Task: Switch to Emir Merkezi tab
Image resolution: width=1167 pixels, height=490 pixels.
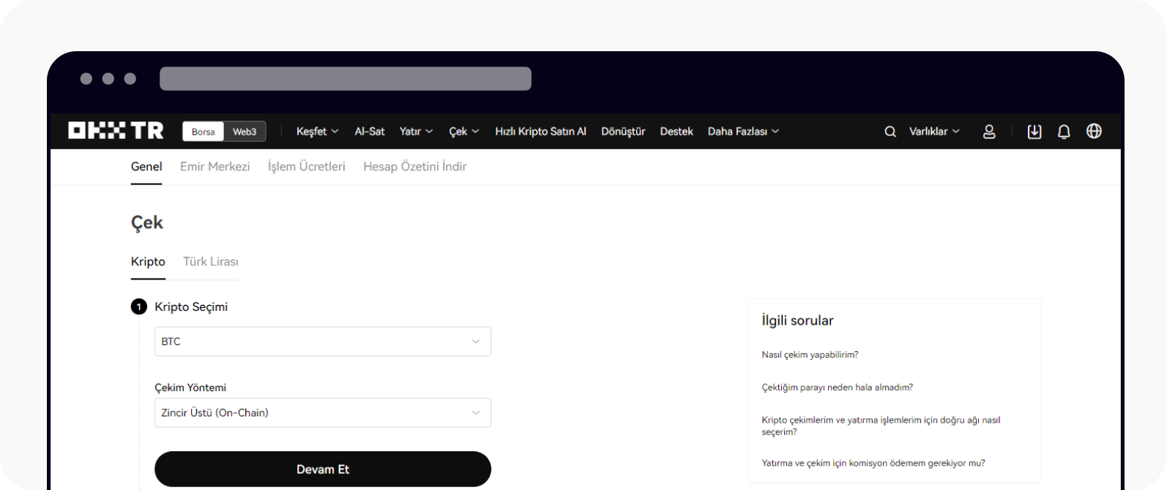Action: click(215, 167)
